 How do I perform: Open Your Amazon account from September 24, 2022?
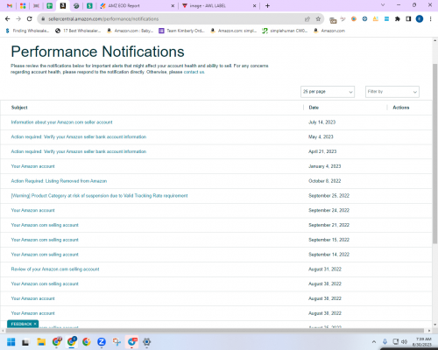click(x=32, y=210)
